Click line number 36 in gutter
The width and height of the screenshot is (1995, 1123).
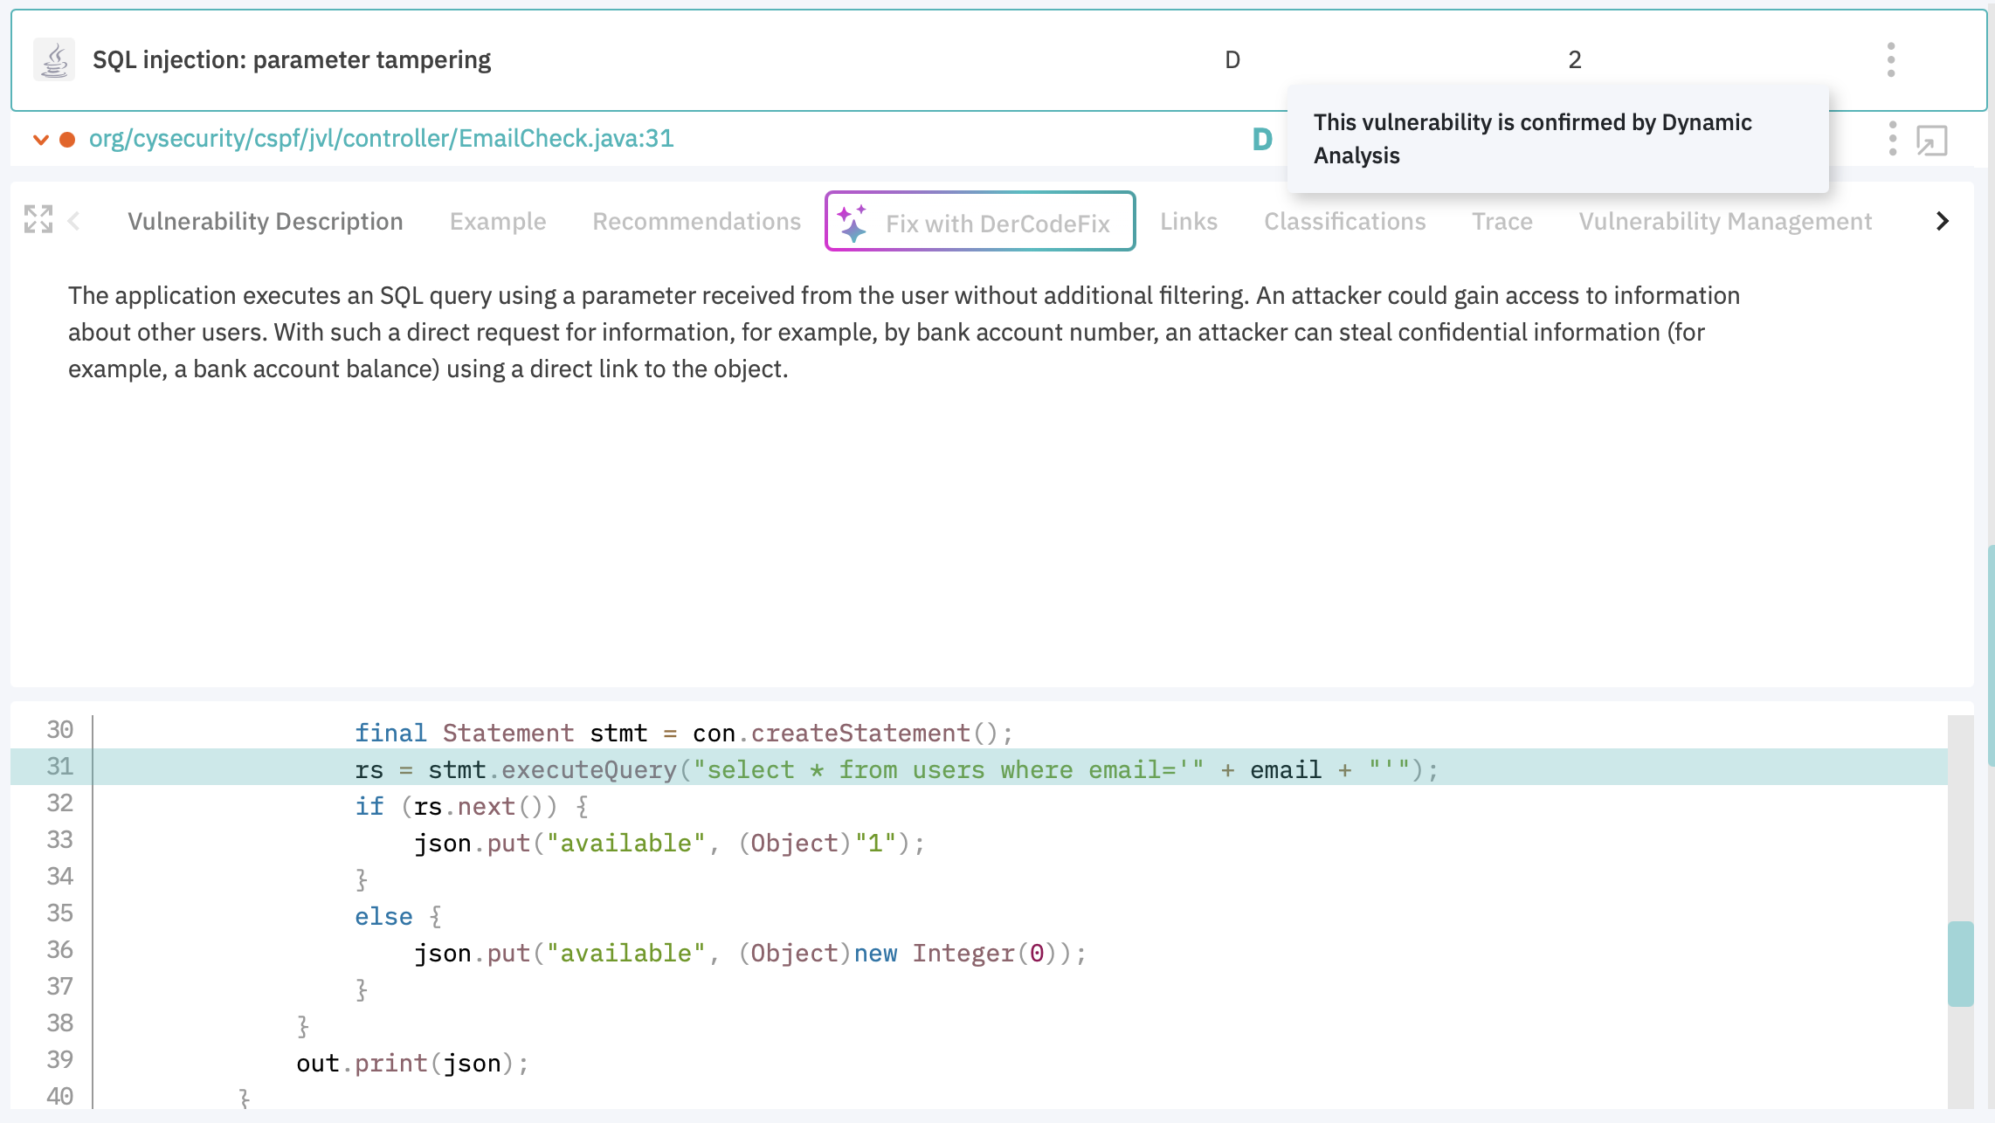pos(59,950)
